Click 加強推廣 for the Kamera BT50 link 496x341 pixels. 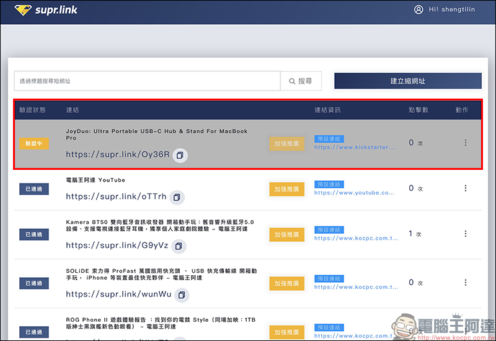[x=286, y=235]
